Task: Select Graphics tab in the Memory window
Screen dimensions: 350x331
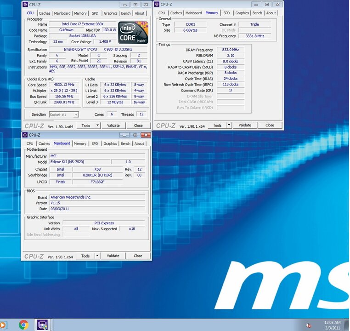Action: [x=242, y=13]
